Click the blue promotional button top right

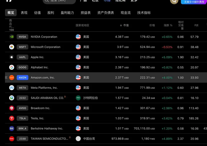tap(194, 2)
